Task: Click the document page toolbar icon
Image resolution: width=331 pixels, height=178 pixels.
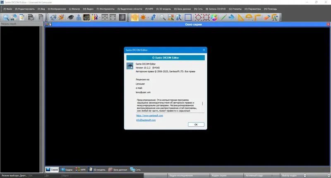Action: 22,17
